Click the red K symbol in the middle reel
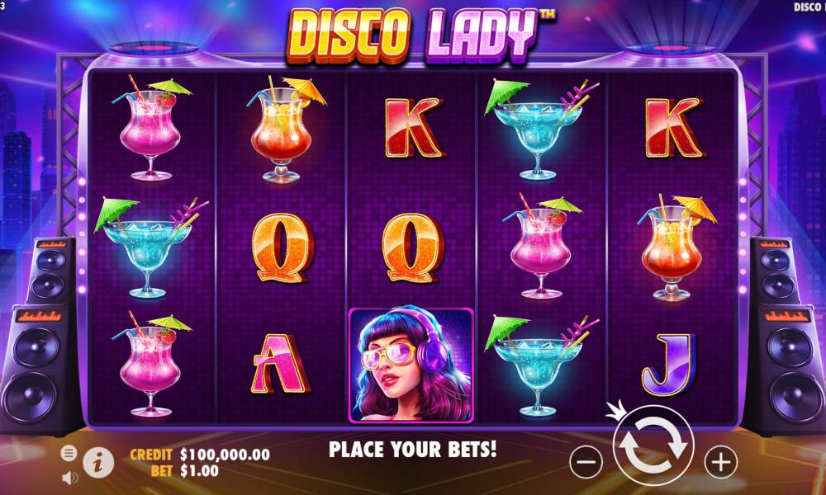This screenshot has width=826, height=495. 415,128
